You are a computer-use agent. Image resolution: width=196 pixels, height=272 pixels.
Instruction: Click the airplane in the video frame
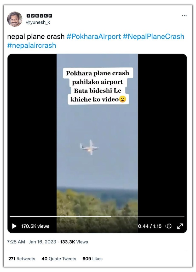tap(89, 148)
